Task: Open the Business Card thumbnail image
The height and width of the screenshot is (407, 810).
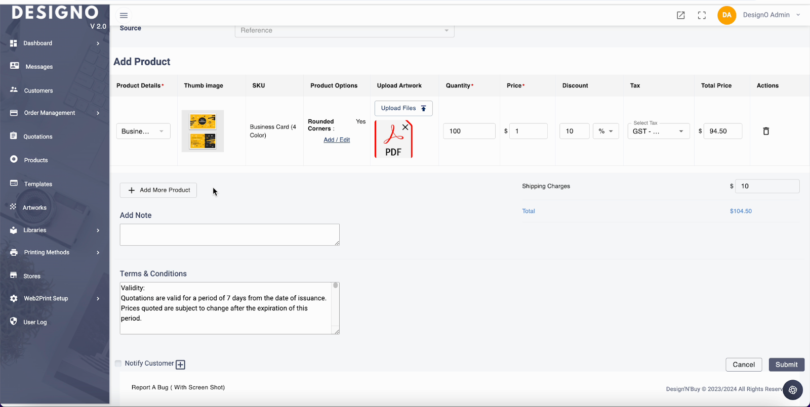Action: [202, 131]
